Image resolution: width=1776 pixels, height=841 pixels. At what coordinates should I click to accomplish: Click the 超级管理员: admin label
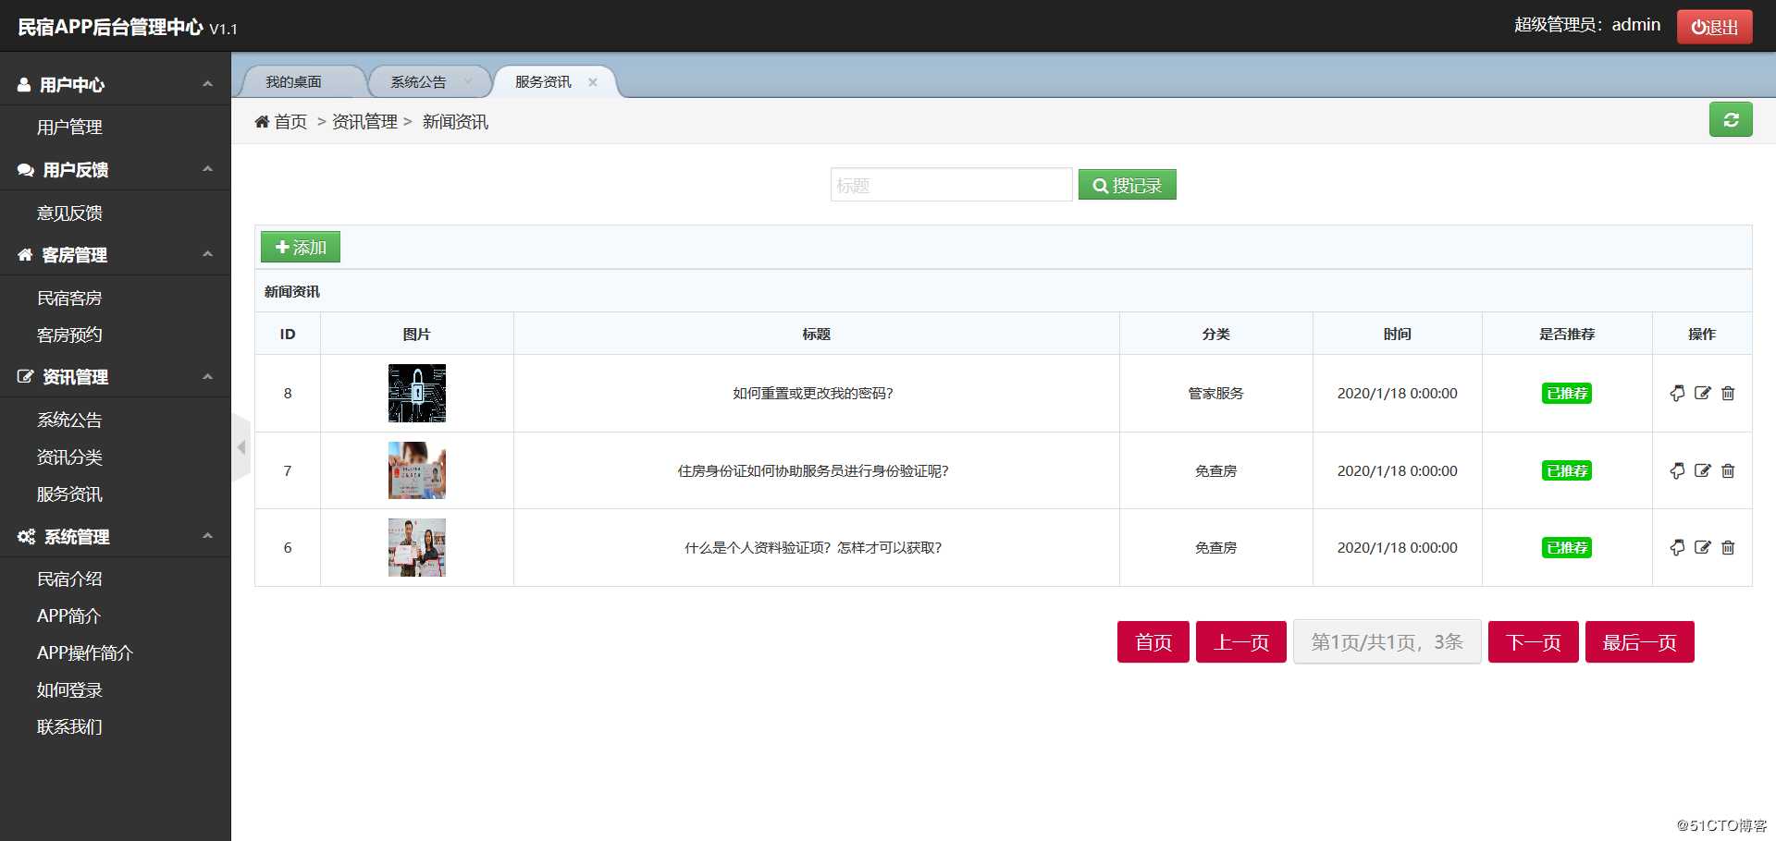pos(1586,25)
